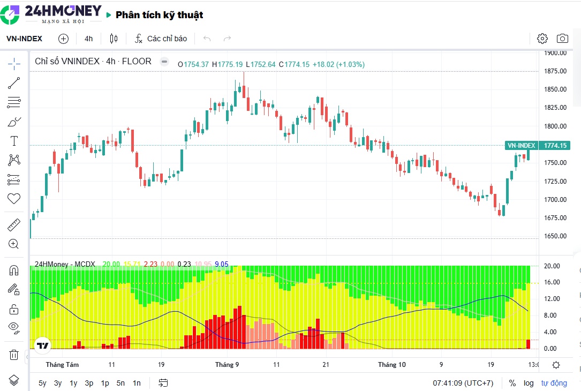Select the 1y time range

point(73,383)
